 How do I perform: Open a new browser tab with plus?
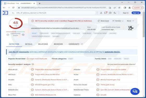[40, 3]
